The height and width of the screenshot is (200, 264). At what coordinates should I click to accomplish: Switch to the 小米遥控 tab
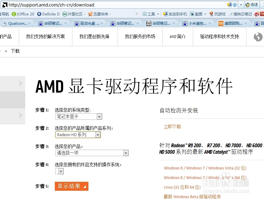(x=193, y=23)
